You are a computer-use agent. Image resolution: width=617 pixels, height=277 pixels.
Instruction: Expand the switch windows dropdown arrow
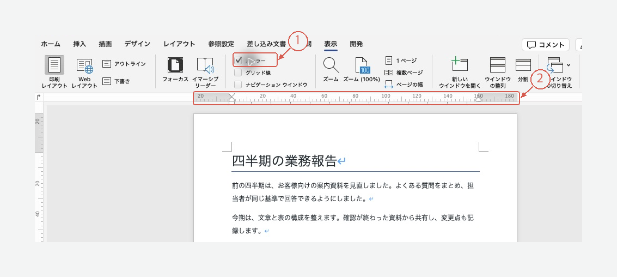pos(569,65)
